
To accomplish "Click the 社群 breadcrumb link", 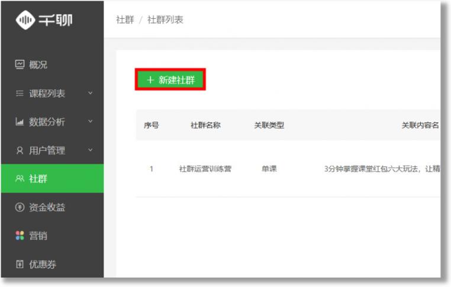I will tap(125, 19).
